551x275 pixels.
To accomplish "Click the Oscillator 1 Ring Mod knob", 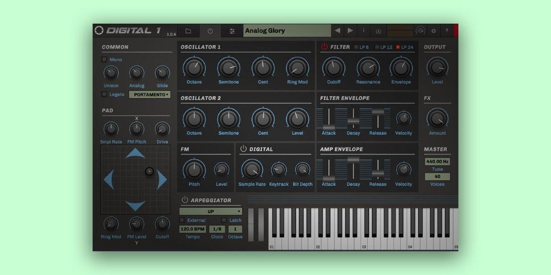I will point(298,68).
